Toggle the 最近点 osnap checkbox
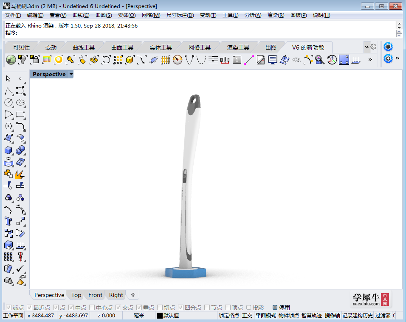 coord(30,307)
